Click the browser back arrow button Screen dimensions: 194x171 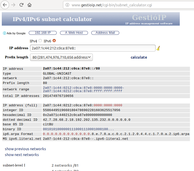tap(5, 5)
